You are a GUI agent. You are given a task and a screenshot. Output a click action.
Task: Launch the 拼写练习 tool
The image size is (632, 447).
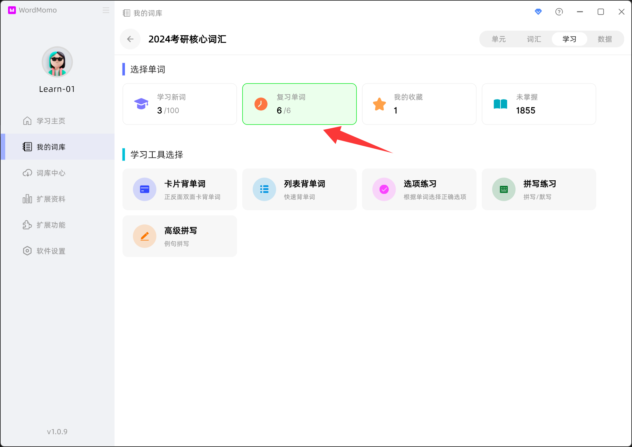point(539,189)
